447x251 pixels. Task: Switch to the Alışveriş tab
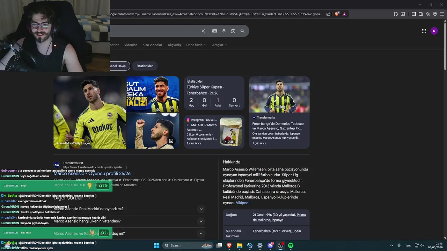coord(174,45)
